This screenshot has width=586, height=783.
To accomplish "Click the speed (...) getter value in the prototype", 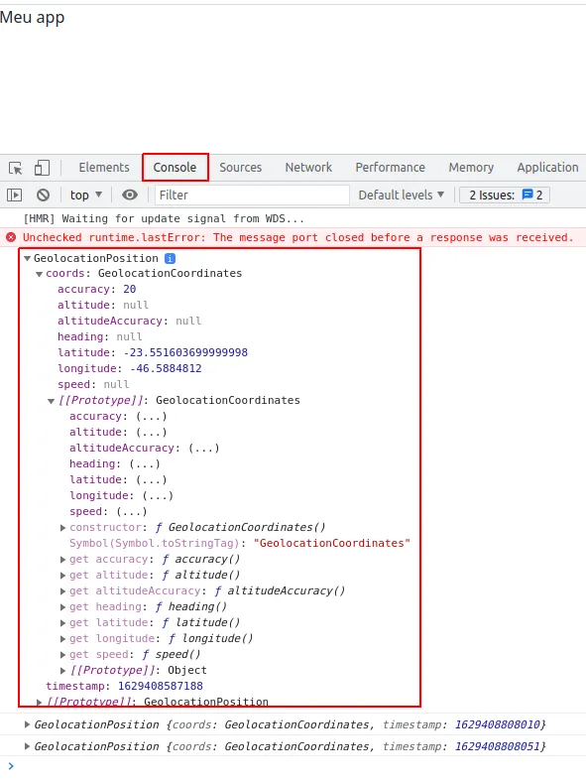I will point(132,512).
